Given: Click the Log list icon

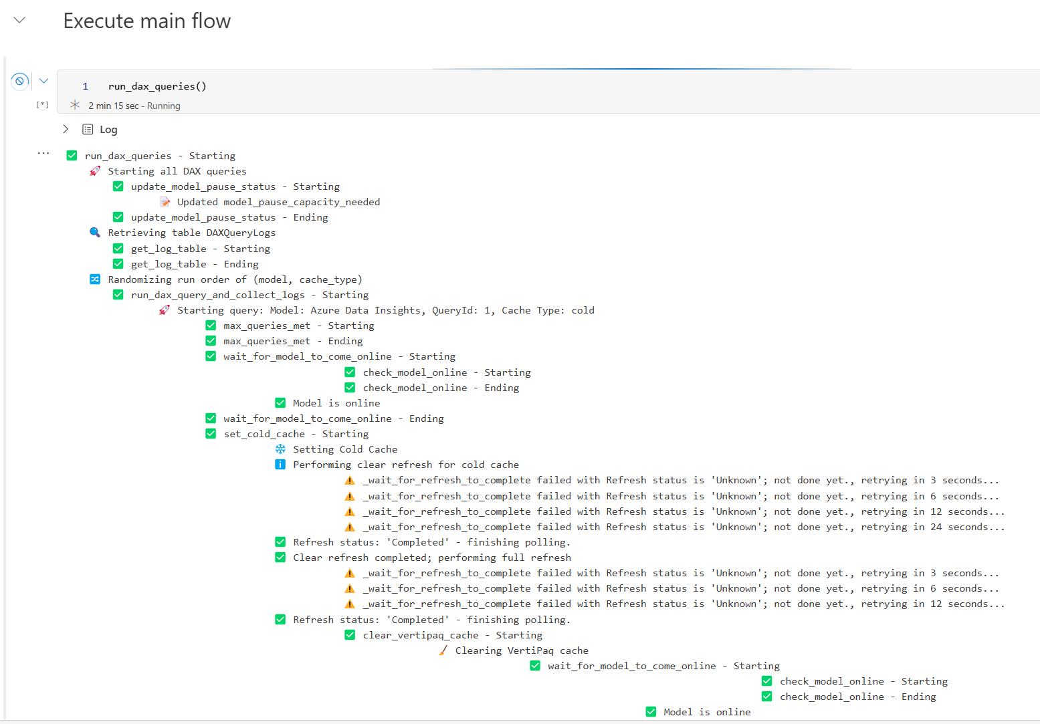Looking at the screenshot, I should click(x=88, y=129).
